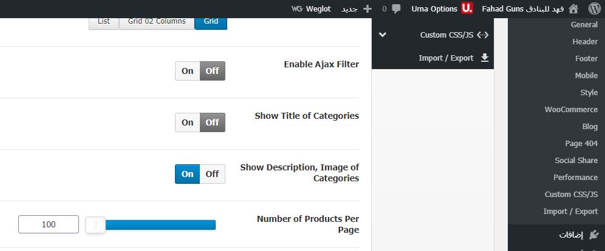
Task: Select the List layout option
Action: [x=104, y=22]
